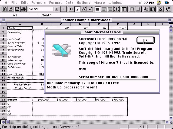Click the Outline Border icon

click(x=132, y=9)
